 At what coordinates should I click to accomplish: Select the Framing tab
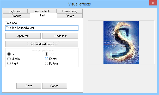tap(16, 16)
